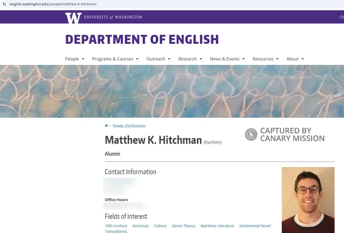This screenshot has height=233, width=344.
Task: Expand the People dropdown arrow
Action: 83,59
